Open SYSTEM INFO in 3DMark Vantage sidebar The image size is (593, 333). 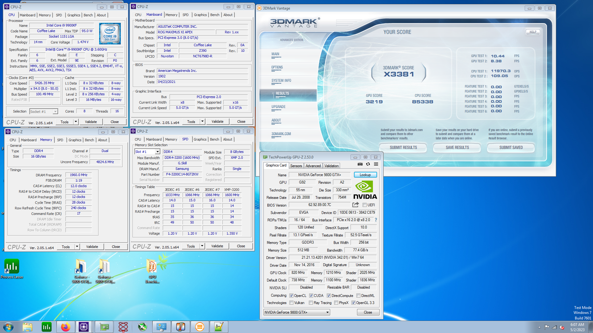[281, 81]
